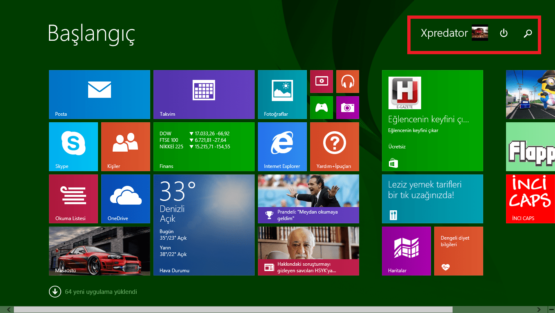Open the Posta mail tile
This screenshot has height=313, width=555.
pyautogui.click(x=100, y=95)
